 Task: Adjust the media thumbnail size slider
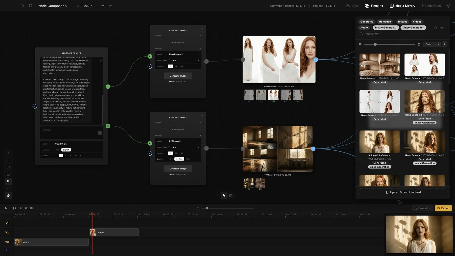click(x=375, y=44)
